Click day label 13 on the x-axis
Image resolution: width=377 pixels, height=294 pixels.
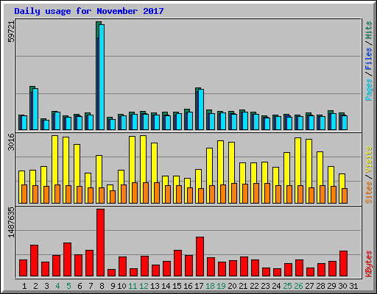[155, 286]
